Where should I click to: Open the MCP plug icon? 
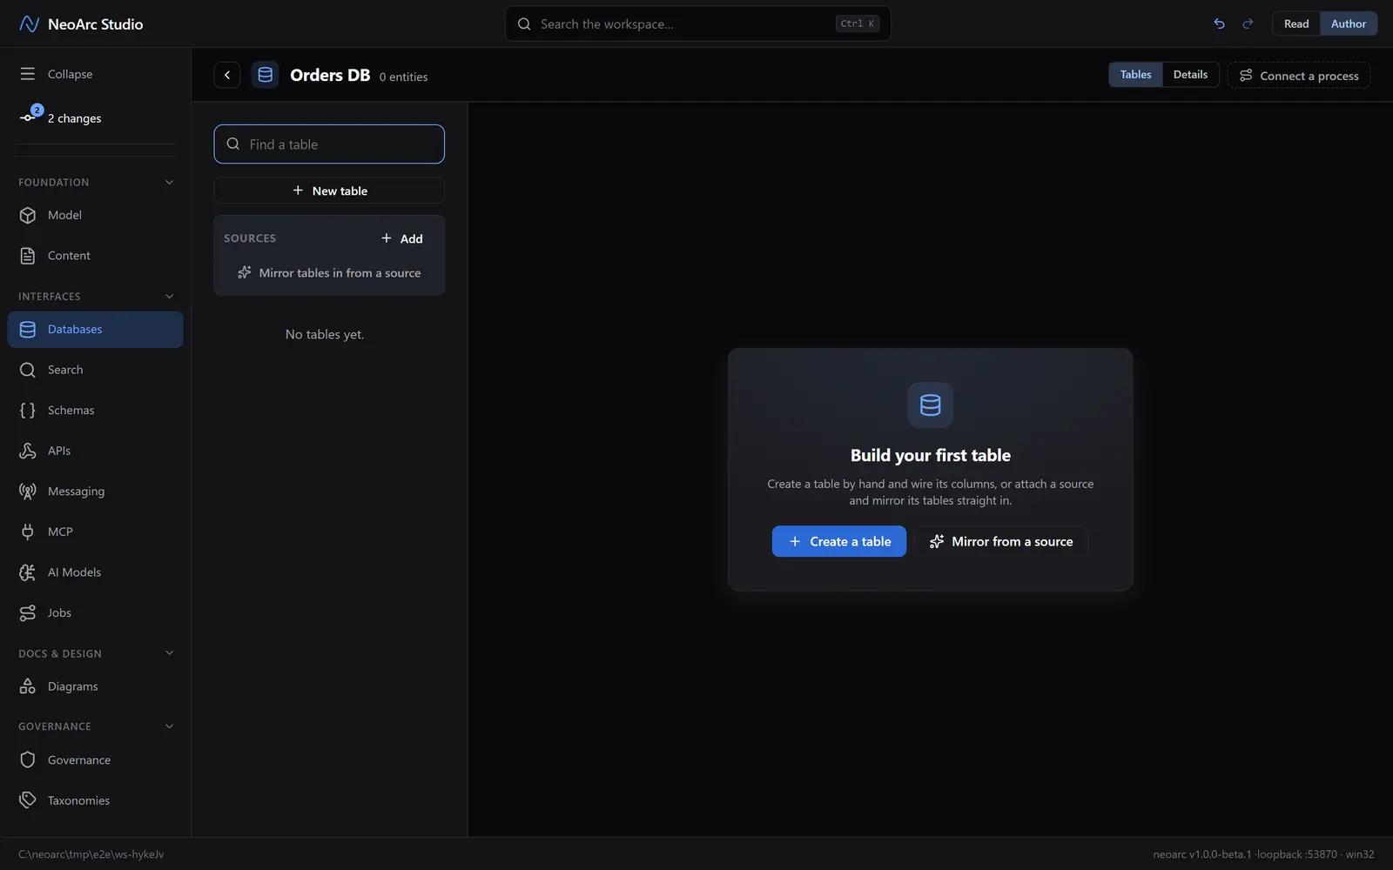point(28,532)
